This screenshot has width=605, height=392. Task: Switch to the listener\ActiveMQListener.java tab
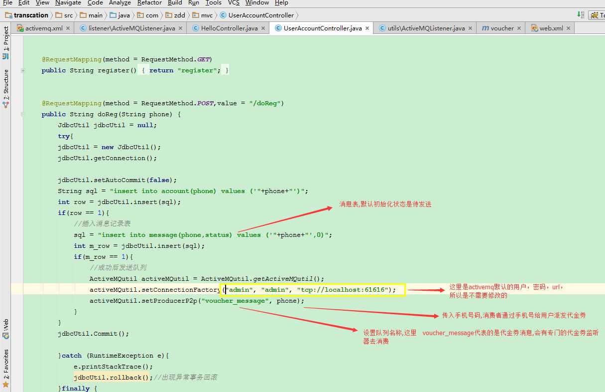click(x=131, y=28)
